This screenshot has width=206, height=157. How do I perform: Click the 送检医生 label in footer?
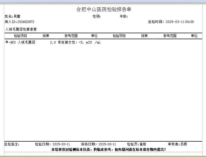12,144
